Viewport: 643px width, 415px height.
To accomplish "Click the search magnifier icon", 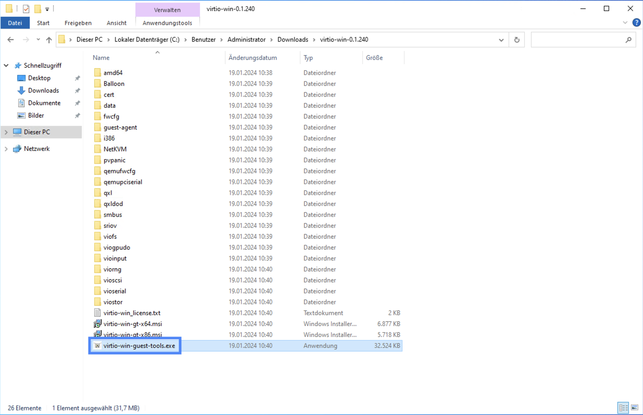I will 628,40.
